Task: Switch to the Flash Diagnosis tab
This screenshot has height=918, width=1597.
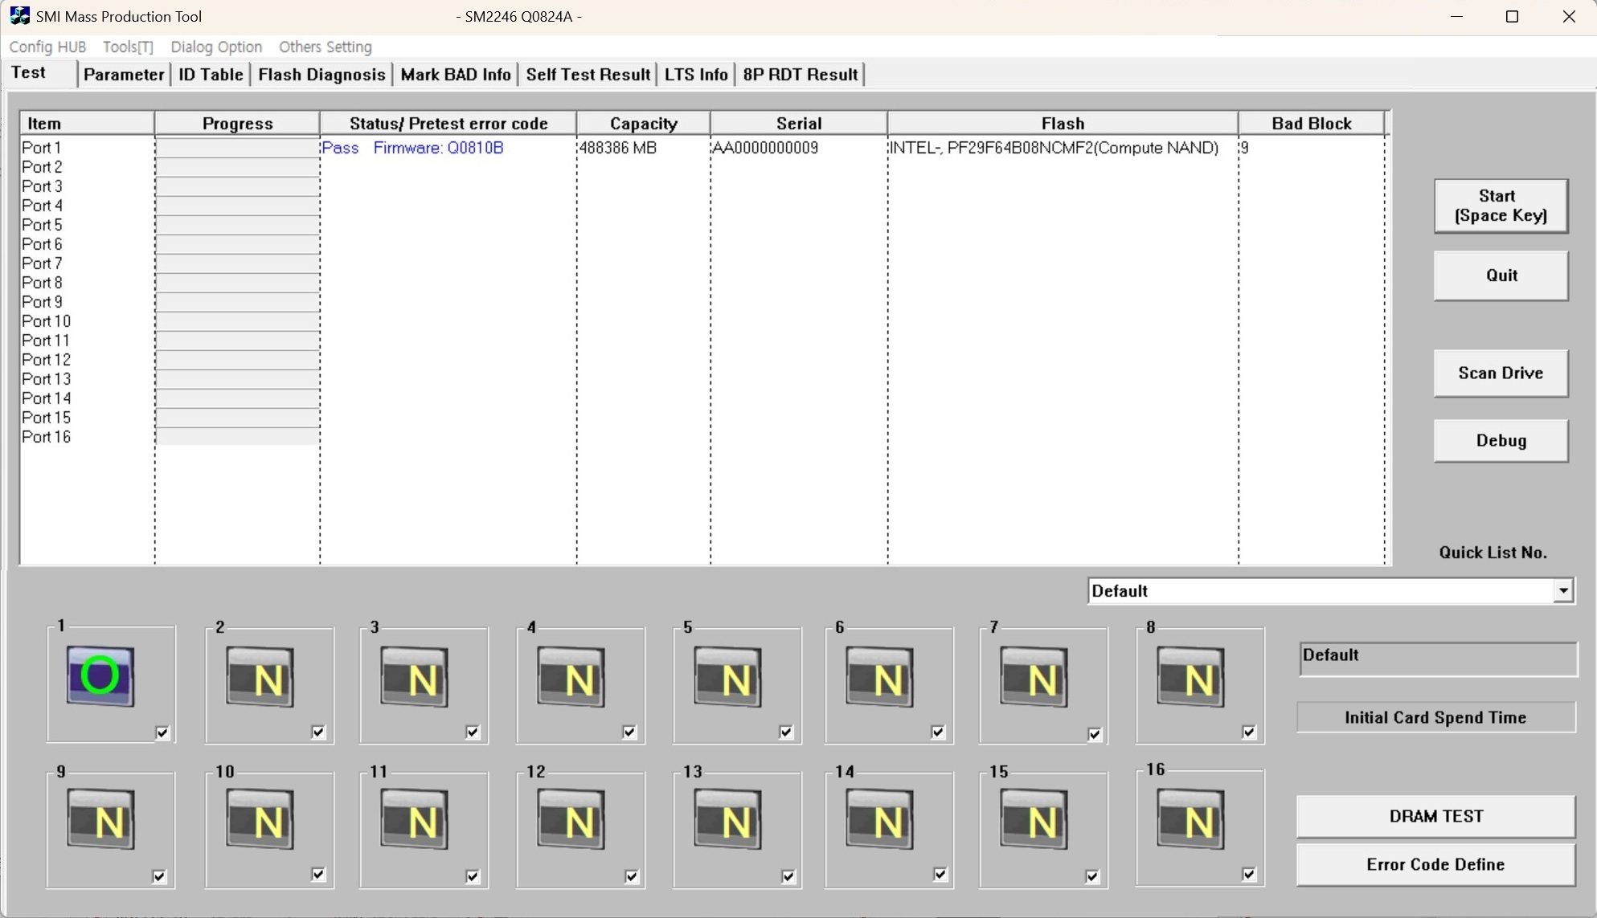Action: pos(321,75)
